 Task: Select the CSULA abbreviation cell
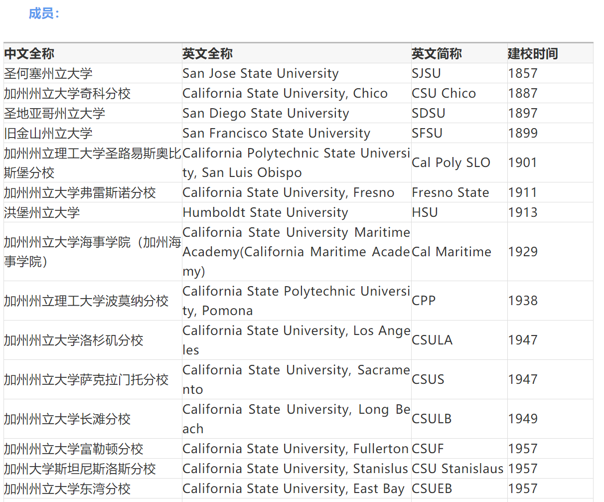432,340
